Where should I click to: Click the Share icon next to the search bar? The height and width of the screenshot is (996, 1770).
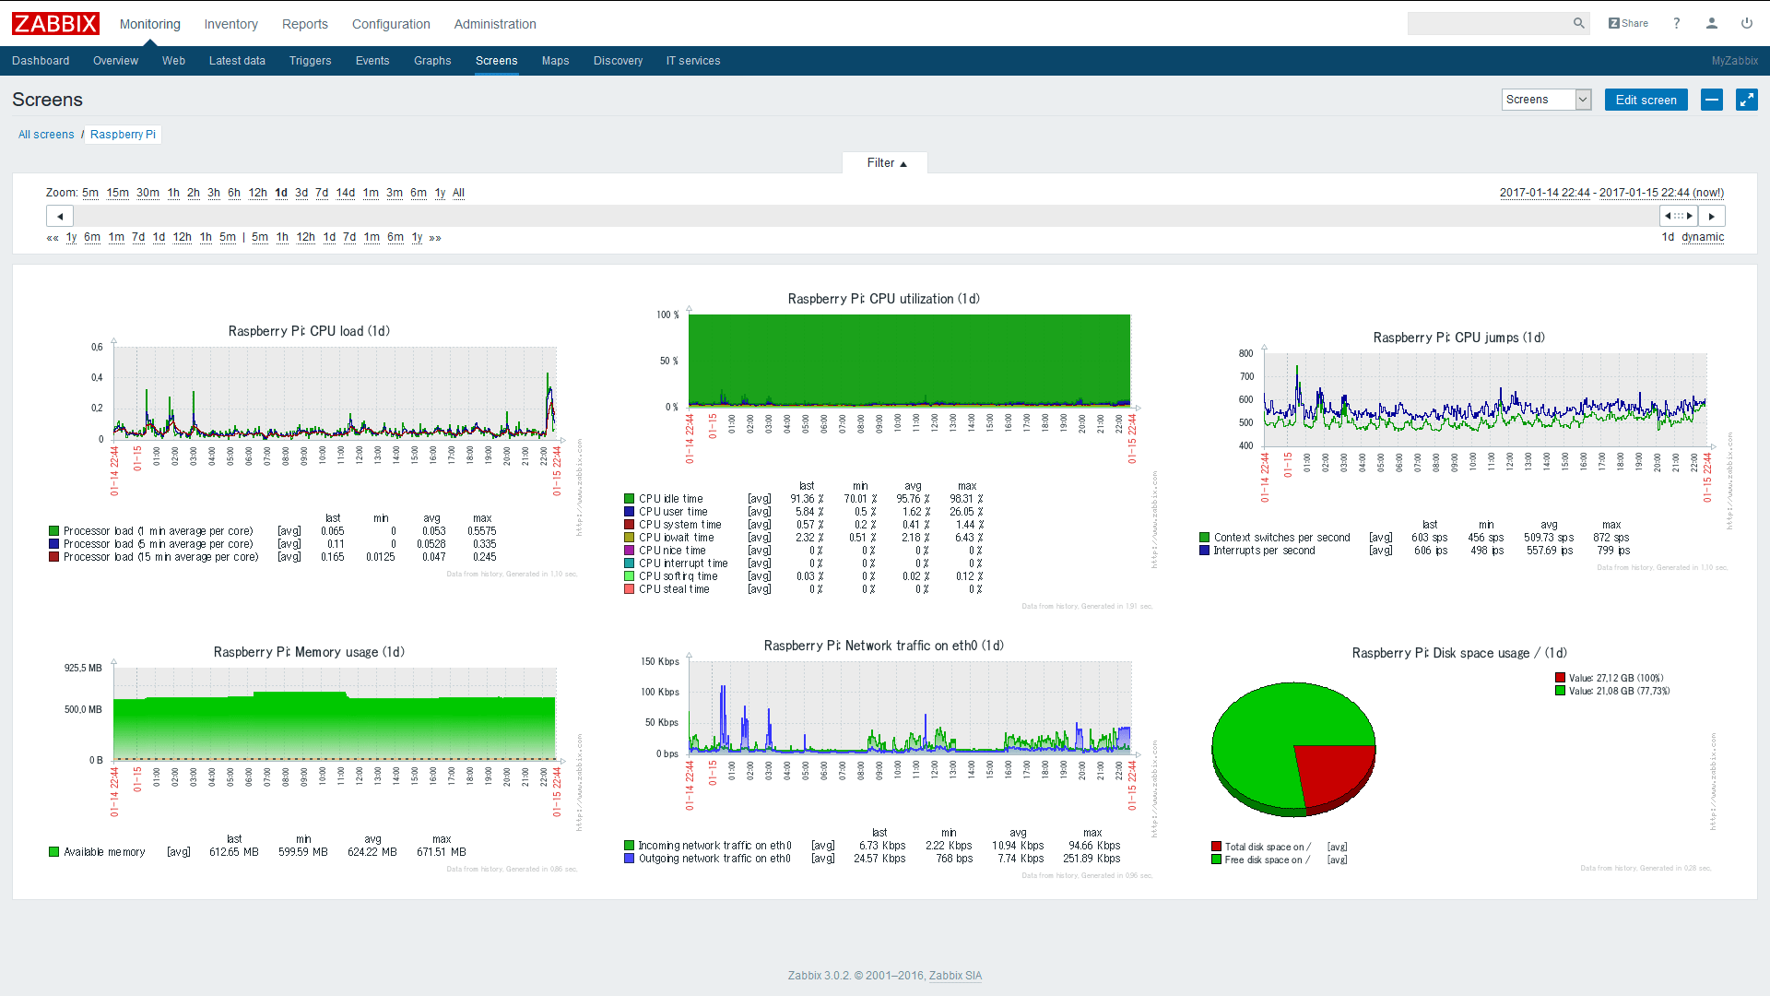(1628, 23)
